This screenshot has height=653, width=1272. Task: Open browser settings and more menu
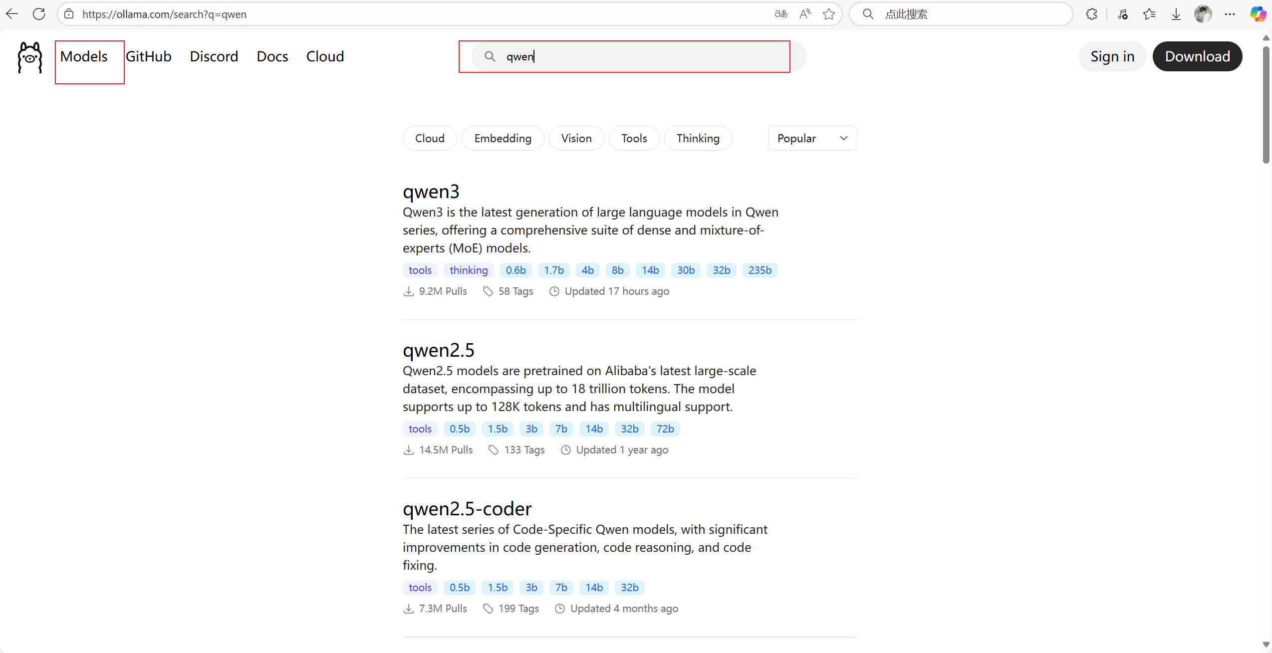point(1230,14)
